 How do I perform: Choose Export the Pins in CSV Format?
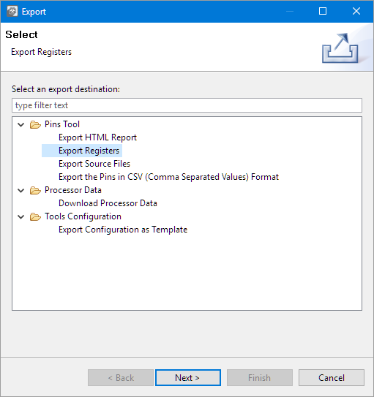168,177
